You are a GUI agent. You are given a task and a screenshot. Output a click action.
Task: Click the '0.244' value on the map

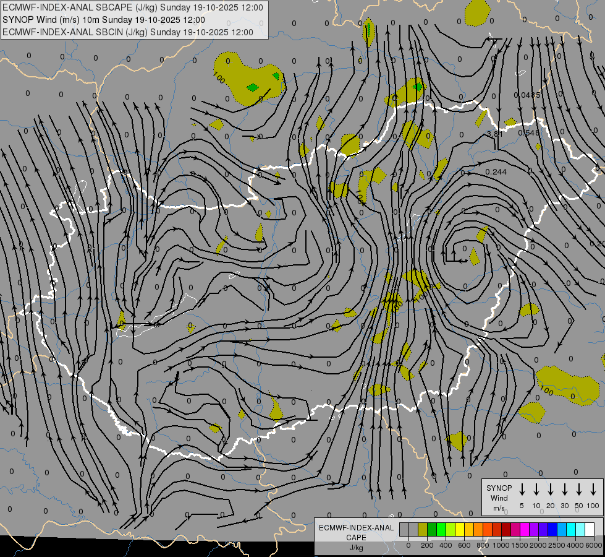click(496, 171)
